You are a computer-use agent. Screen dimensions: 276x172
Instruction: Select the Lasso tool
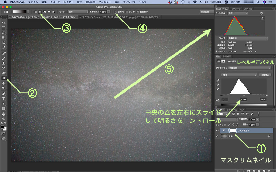[x=3, y=33]
